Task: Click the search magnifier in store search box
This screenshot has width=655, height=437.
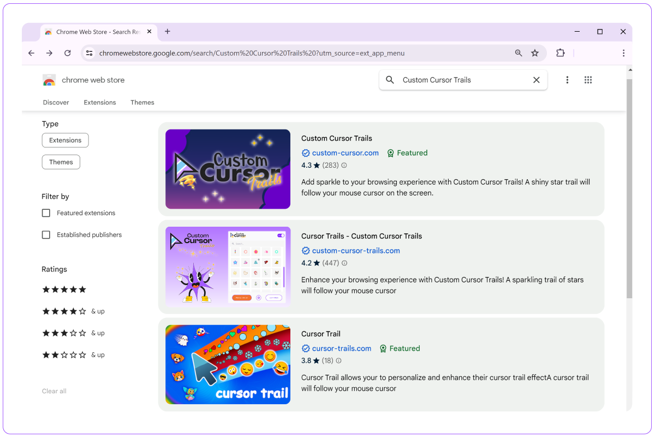Action: tap(390, 80)
